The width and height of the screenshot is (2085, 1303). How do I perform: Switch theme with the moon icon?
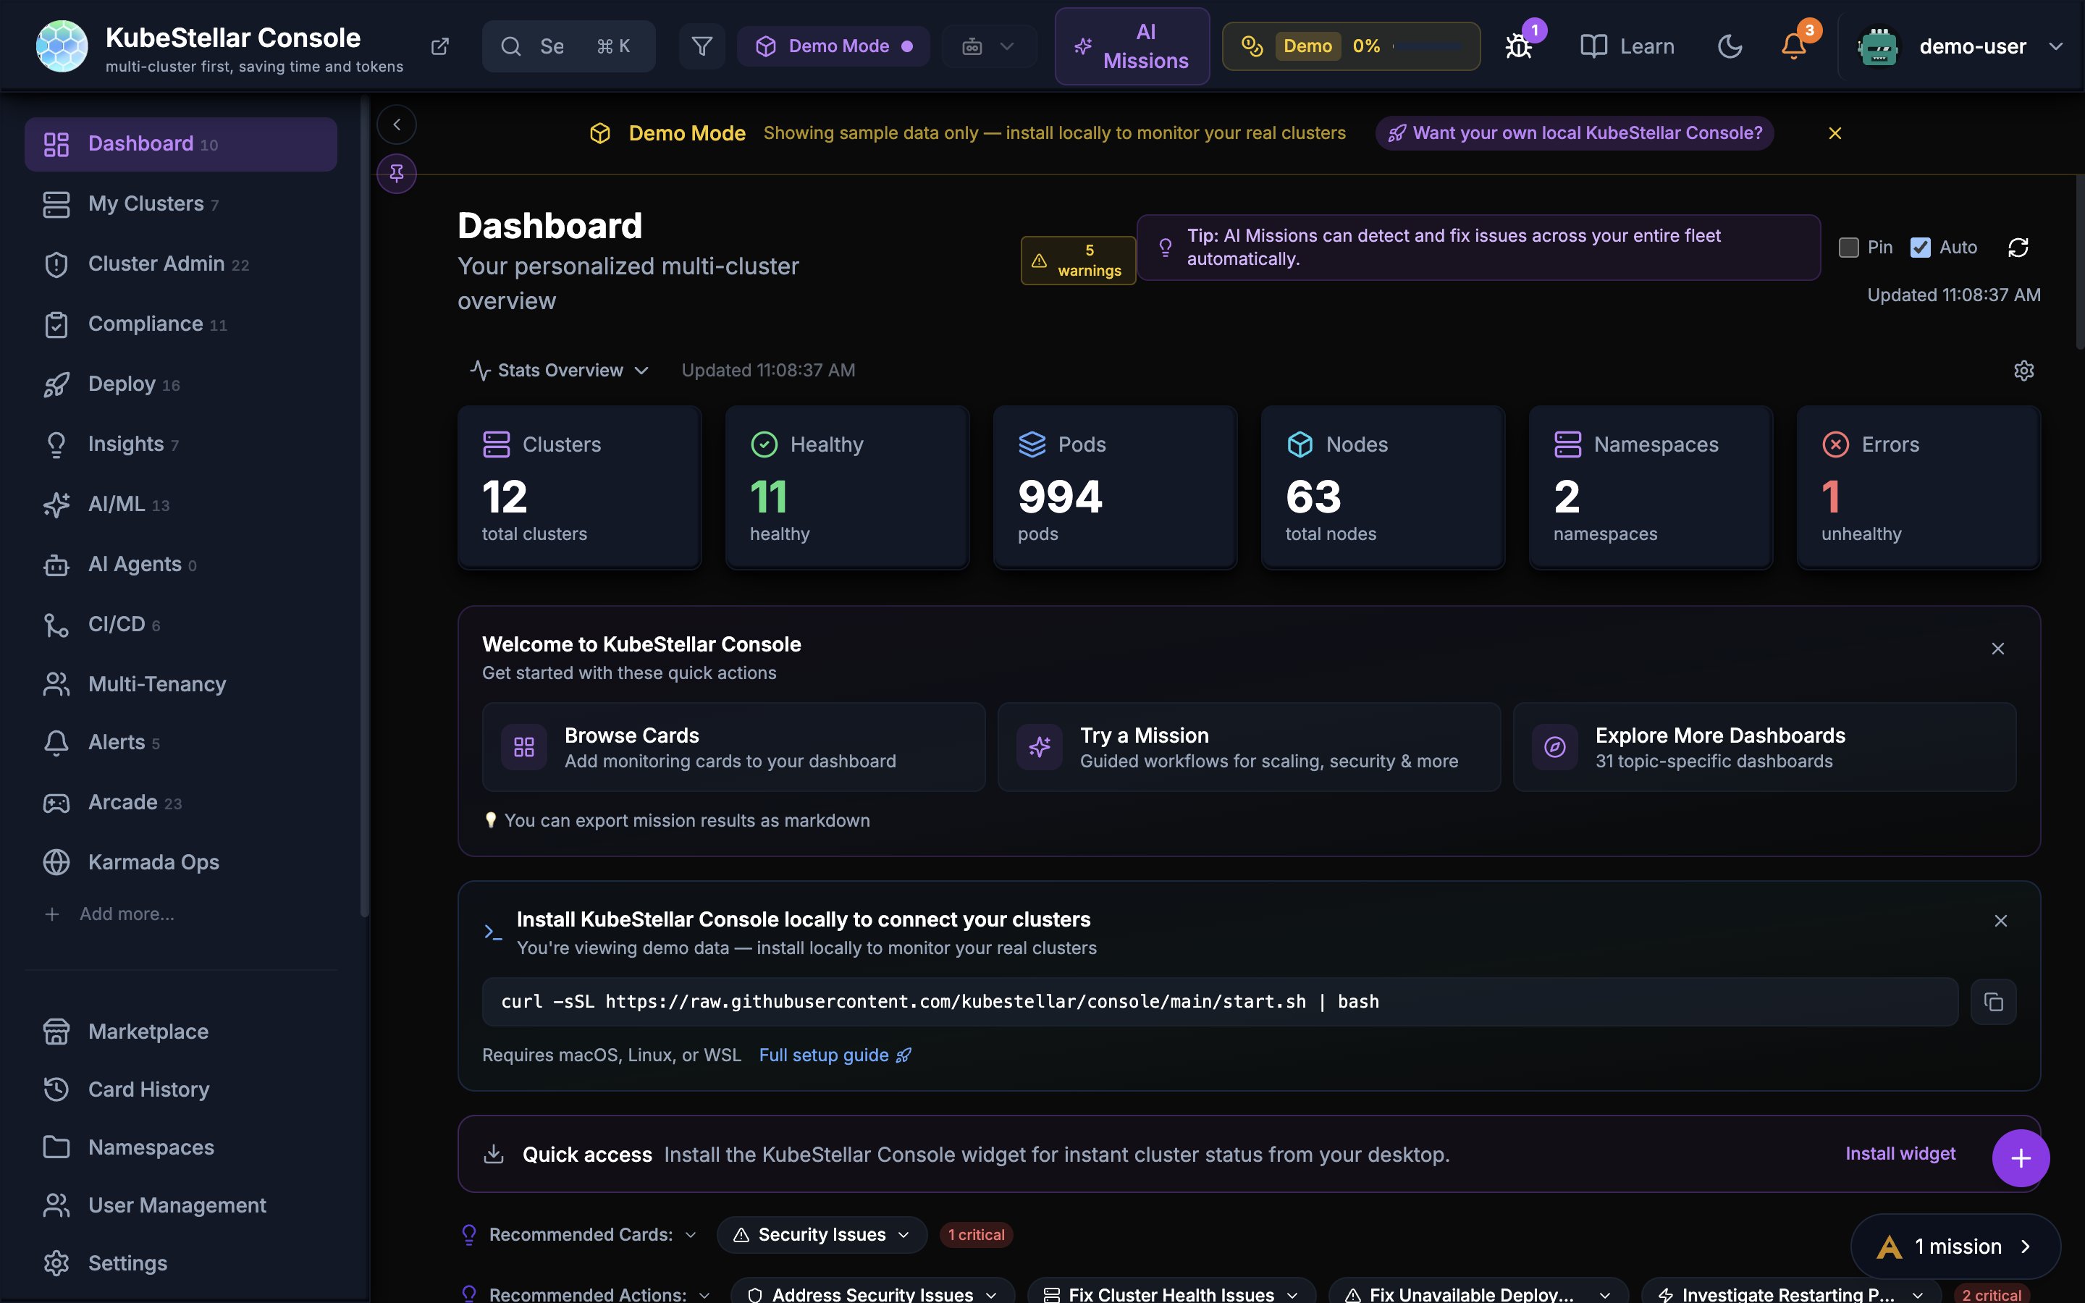1729,46
